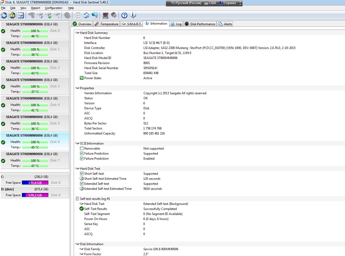
Task: Switch to the Temperature tab
Action: 107,24
